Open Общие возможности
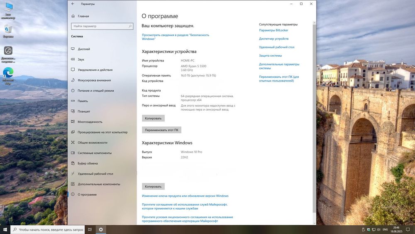This screenshot has width=415, height=234. coord(89,142)
